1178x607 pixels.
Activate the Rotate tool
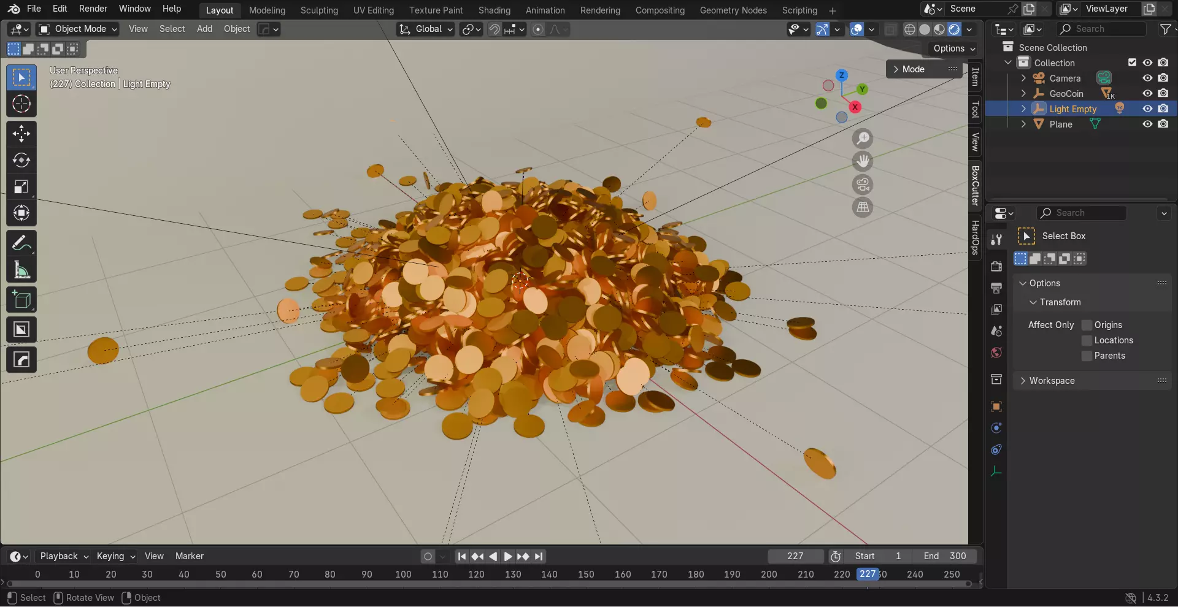21,160
